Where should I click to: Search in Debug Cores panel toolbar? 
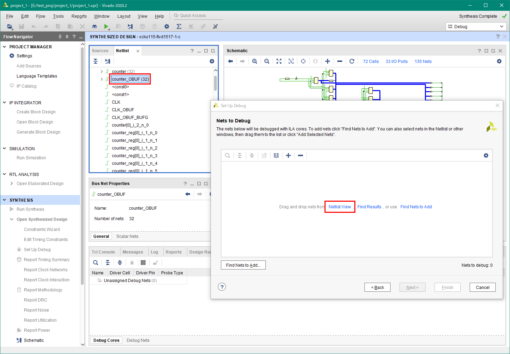pyautogui.click(x=96, y=263)
